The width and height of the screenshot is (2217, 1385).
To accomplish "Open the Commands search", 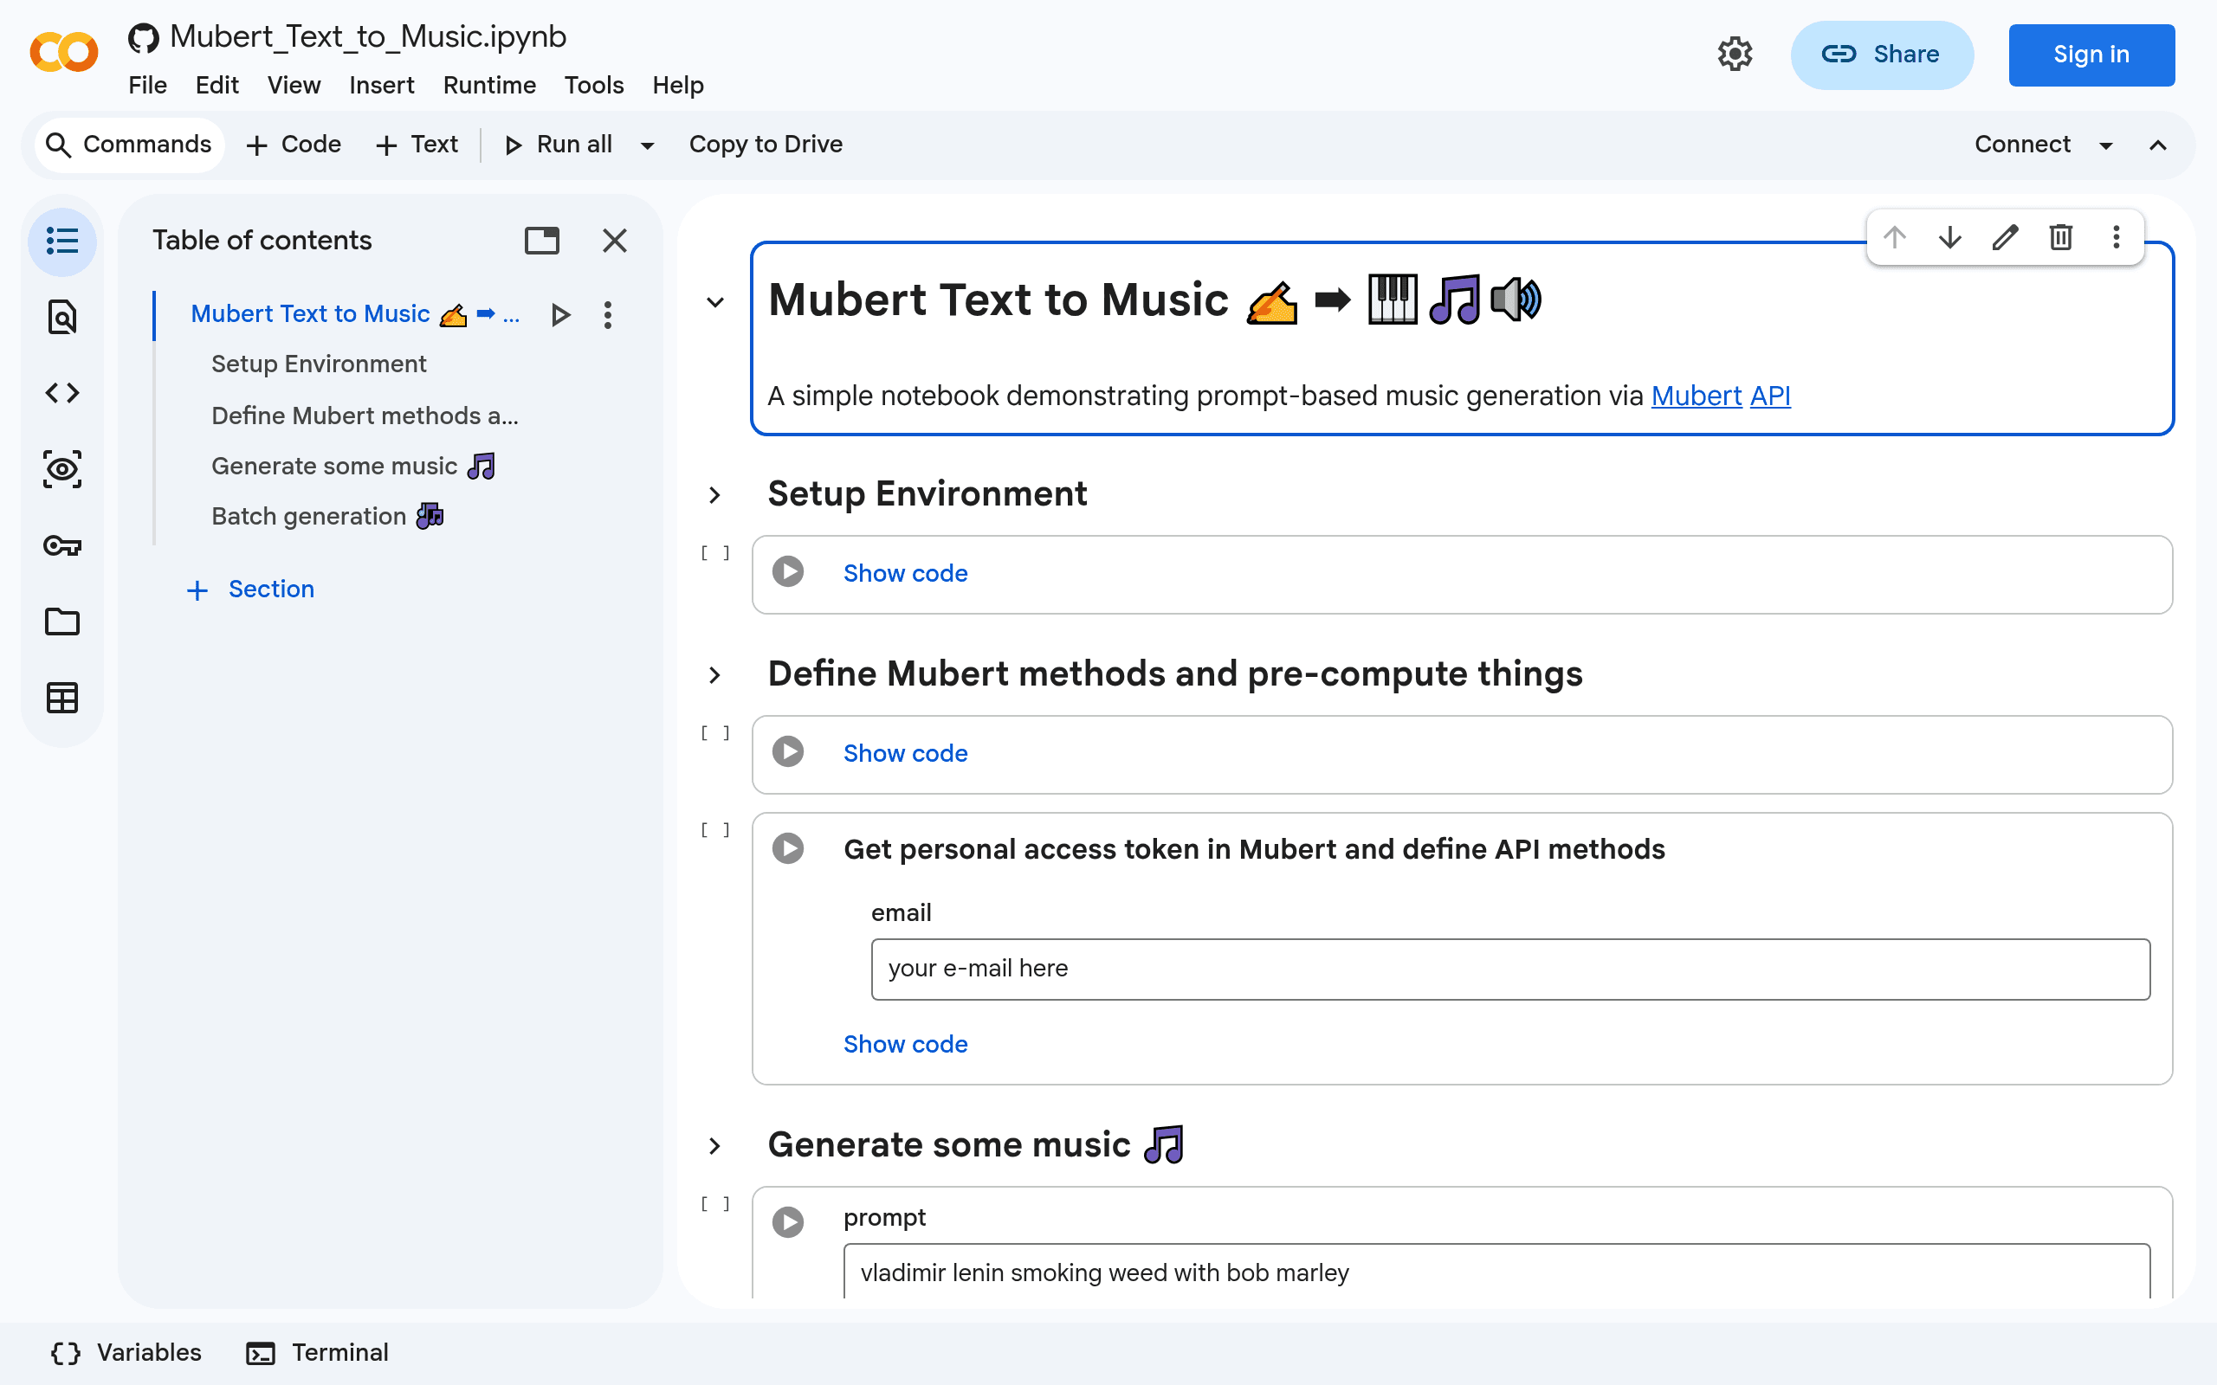I will [x=129, y=145].
